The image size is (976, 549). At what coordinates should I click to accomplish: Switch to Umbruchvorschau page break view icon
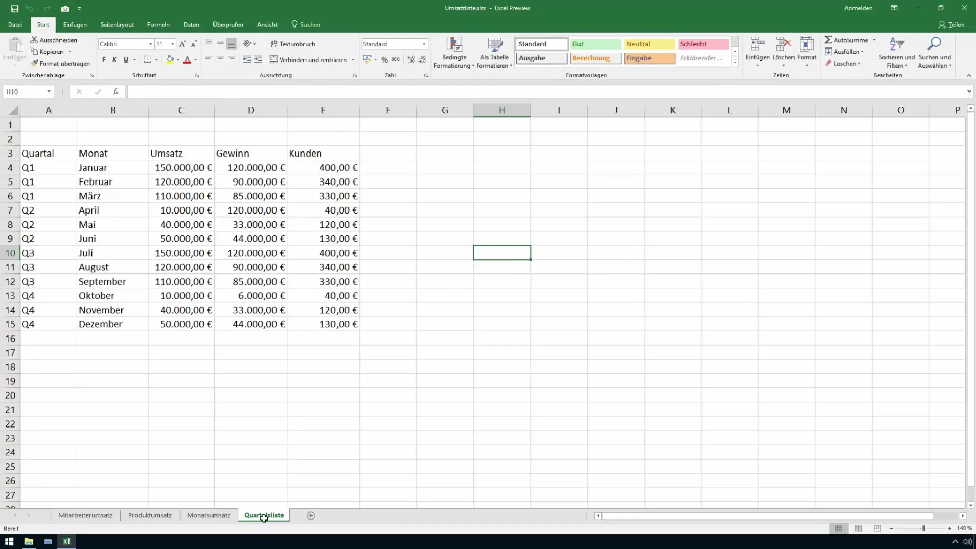(877, 528)
